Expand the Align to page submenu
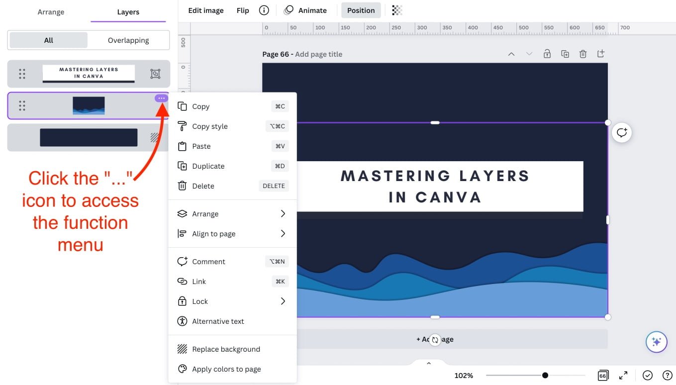The width and height of the screenshot is (676, 385). (283, 233)
